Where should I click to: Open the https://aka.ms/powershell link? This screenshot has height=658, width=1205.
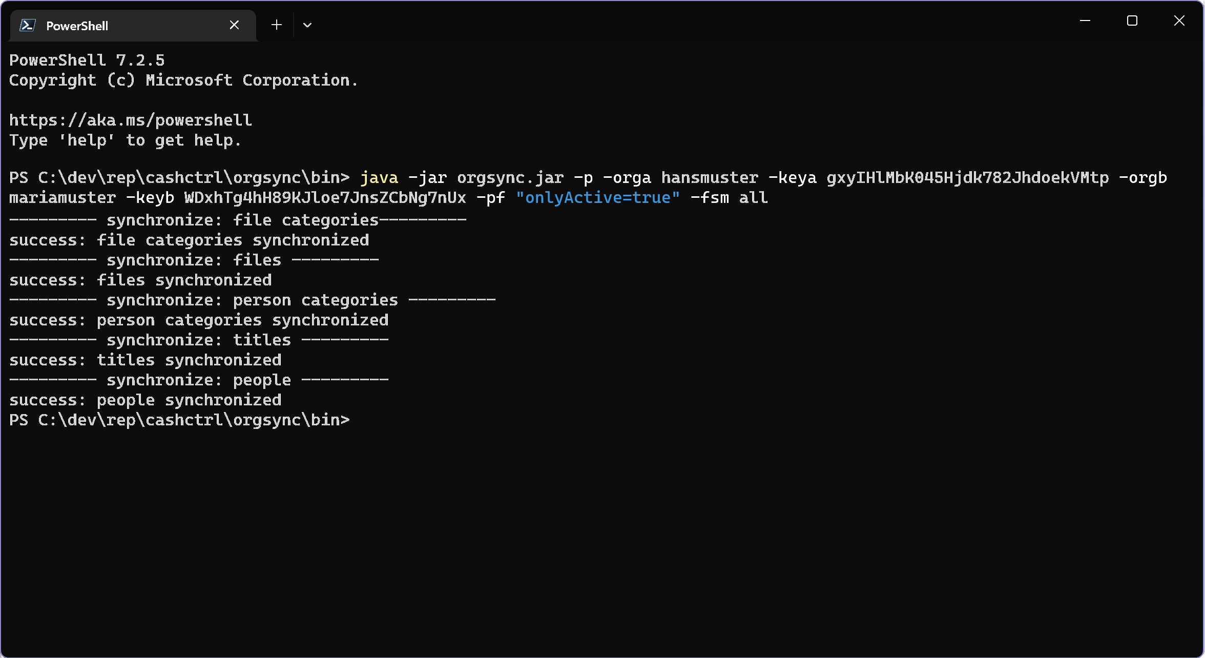(131, 120)
